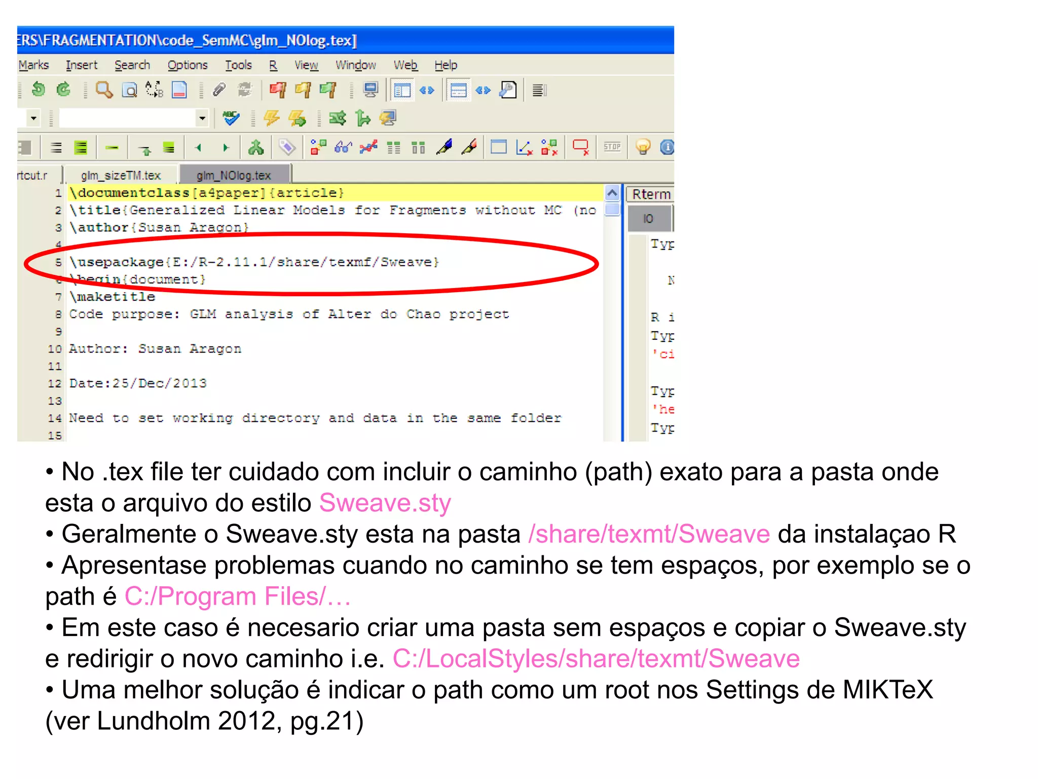Viewport: 1038px width, 779px height.
Task: Click the green highlighted lines icon
Action: 81,148
